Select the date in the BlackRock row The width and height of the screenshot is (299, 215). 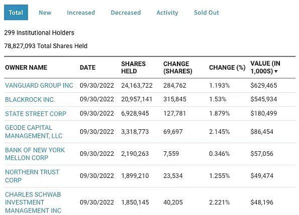tap(97, 99)
